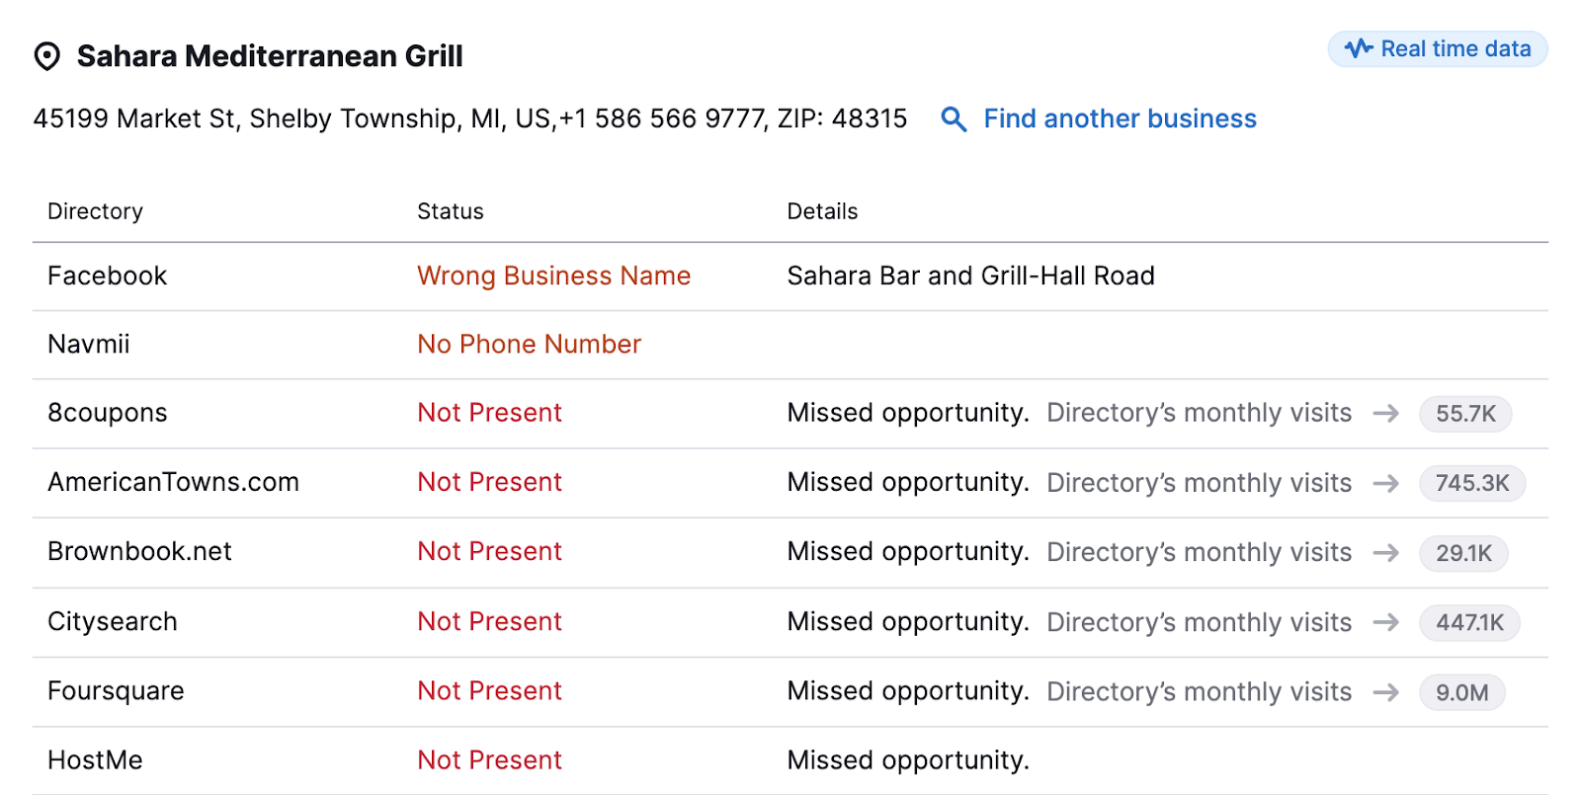Click the Real time data button
1581x795 pixels.
tap(1437, 48)
